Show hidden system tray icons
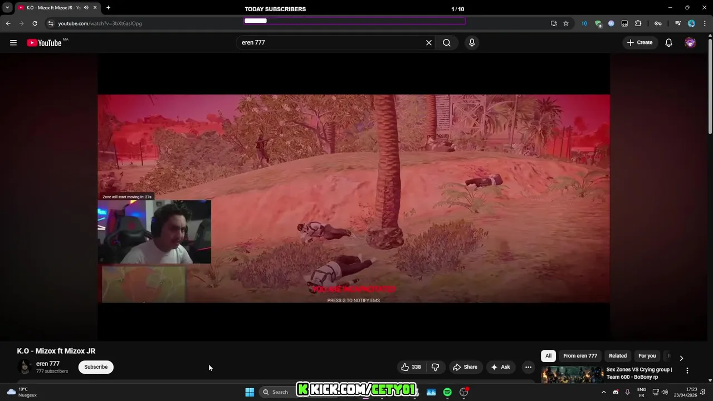This screenshot has width=713, height=401. (603, 392)
